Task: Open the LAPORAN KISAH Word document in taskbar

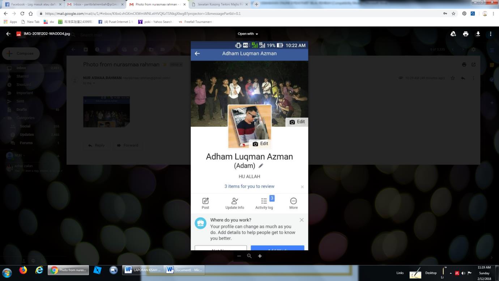Action: (x=143, y=270)
